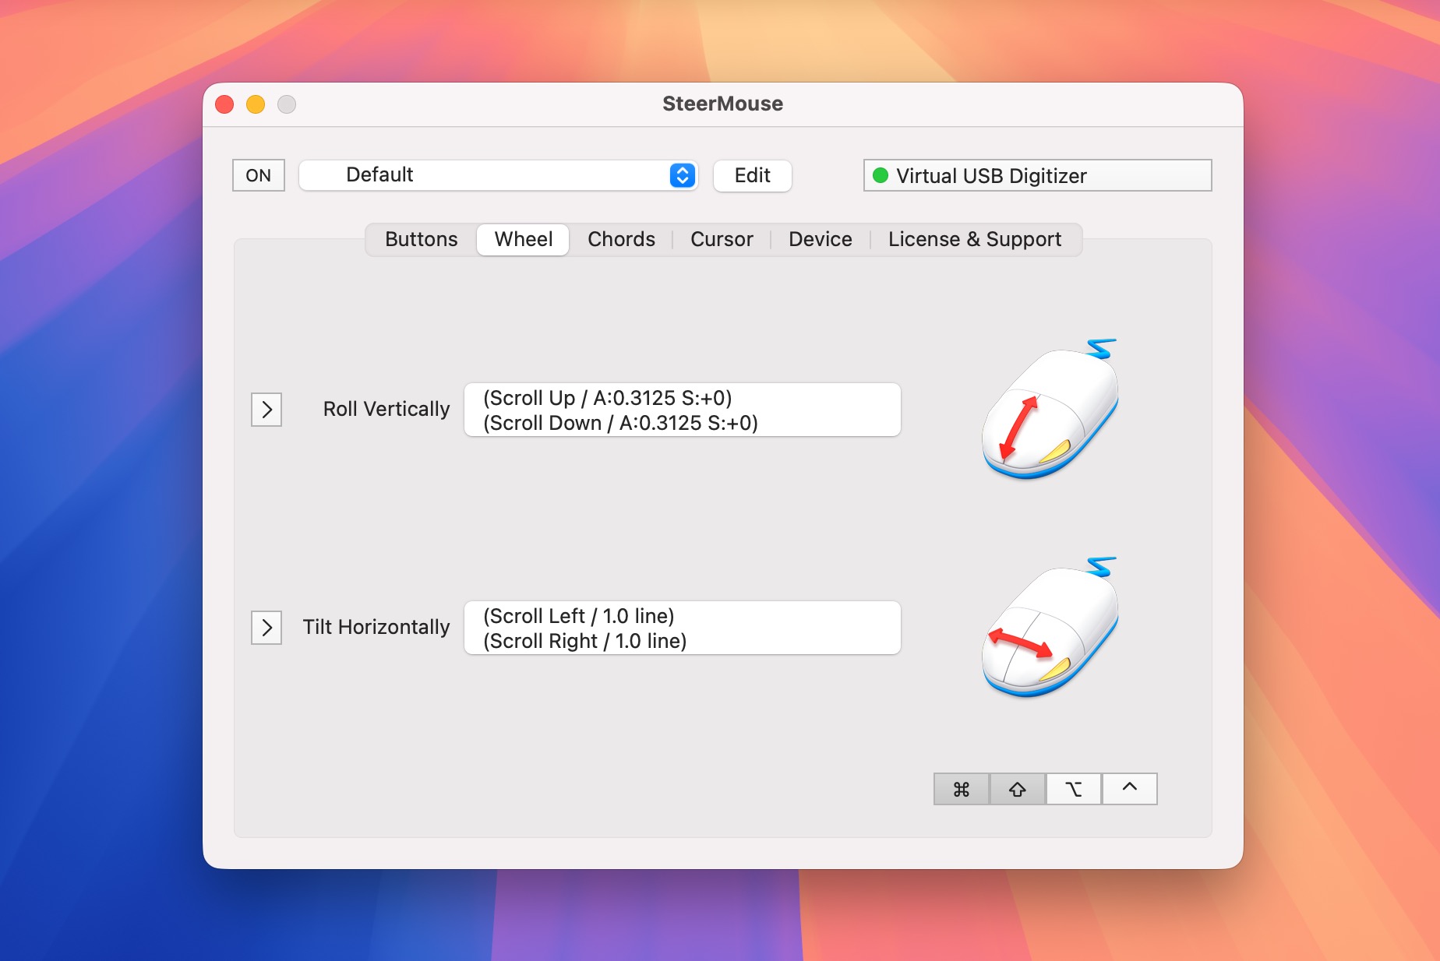Toggle the Control modifier key button
The image size is (1440, 961).
(x=1130, y=789)
